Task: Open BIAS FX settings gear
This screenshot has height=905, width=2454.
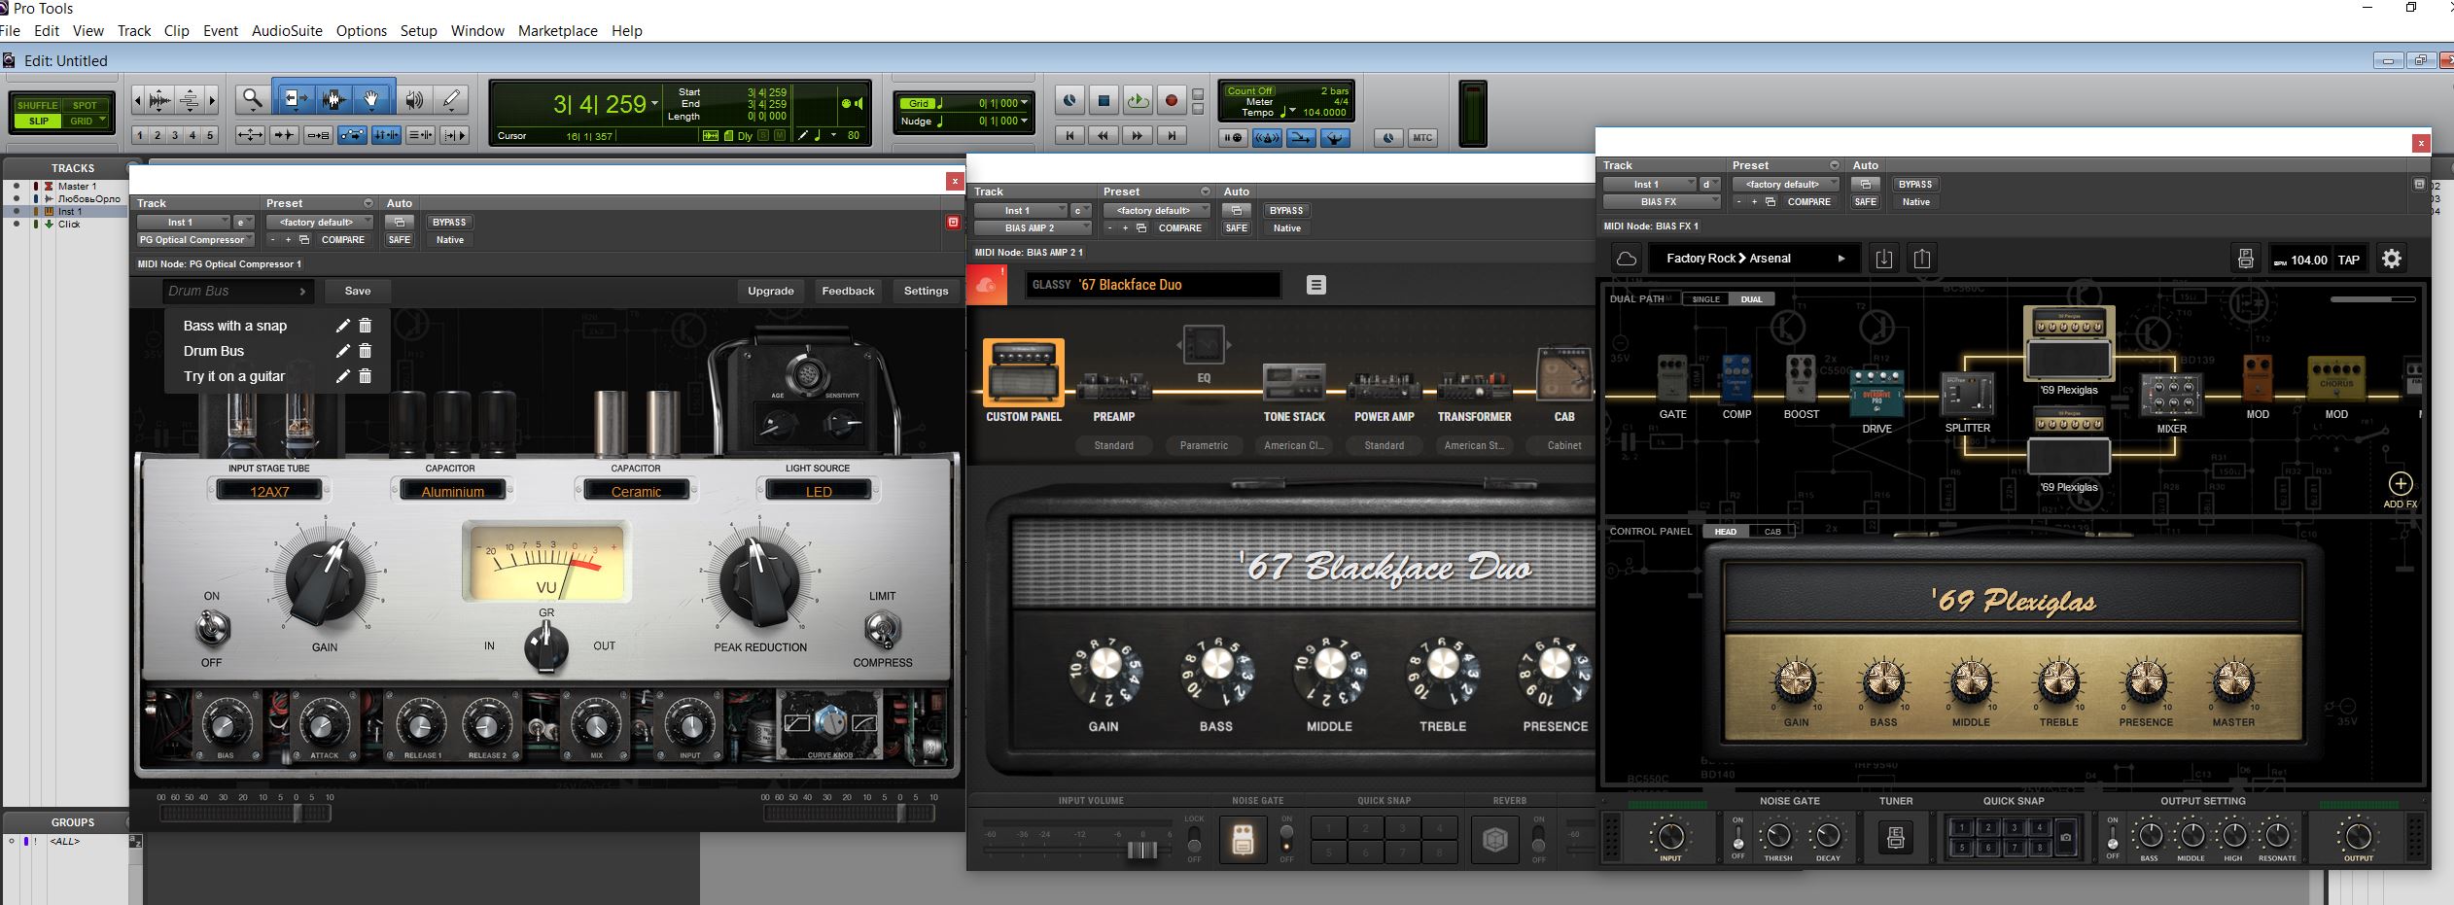Action: 2392,259
